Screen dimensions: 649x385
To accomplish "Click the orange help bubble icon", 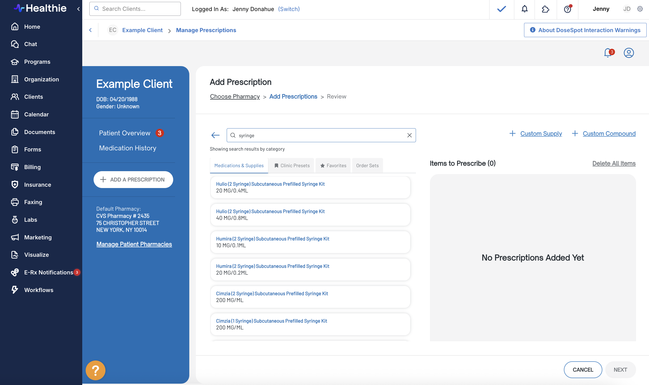I will point(95,370).
